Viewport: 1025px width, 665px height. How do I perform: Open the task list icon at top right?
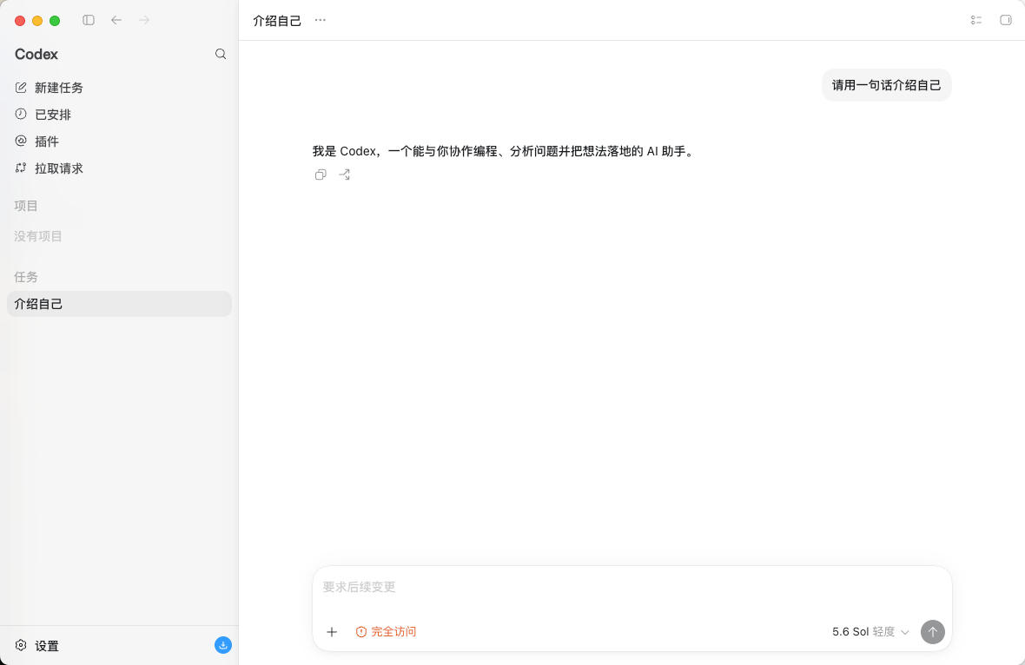(976, 20)
